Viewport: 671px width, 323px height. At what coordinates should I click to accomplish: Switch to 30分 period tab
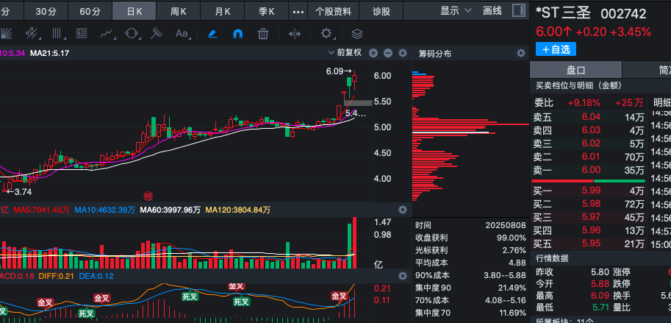pos(46,12)
